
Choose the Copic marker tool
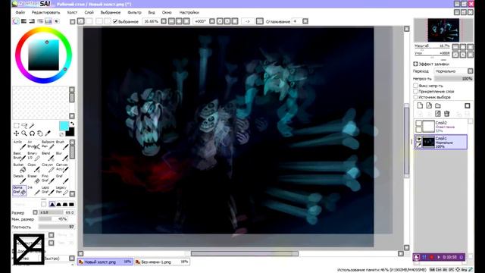tap(33, 168)
